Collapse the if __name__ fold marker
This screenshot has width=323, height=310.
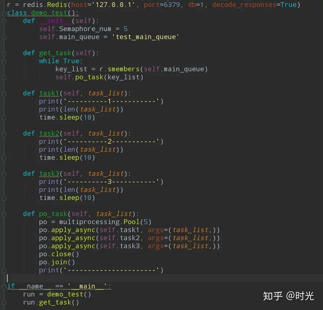tap(4, 287)
